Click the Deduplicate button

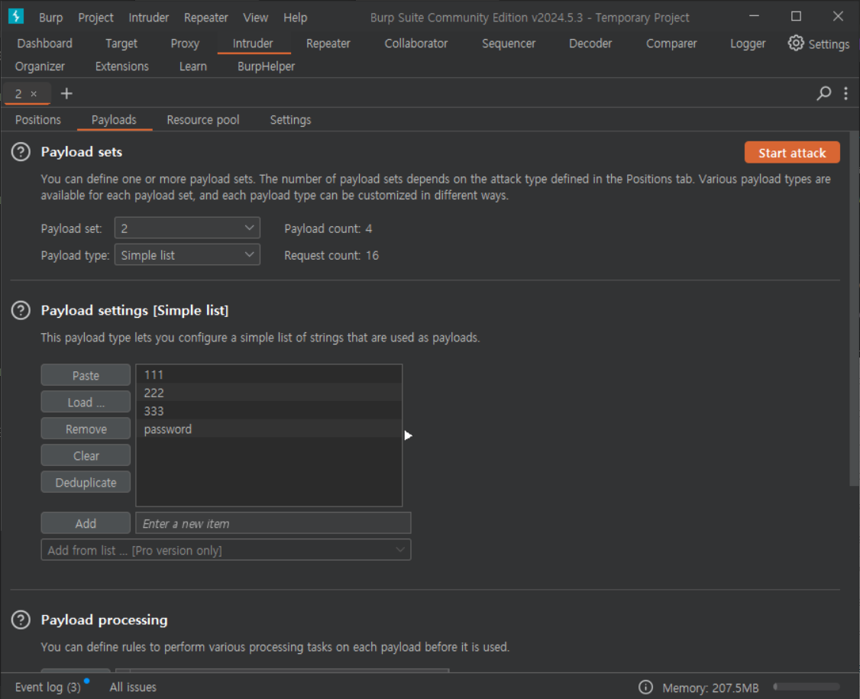pos(86,482)
